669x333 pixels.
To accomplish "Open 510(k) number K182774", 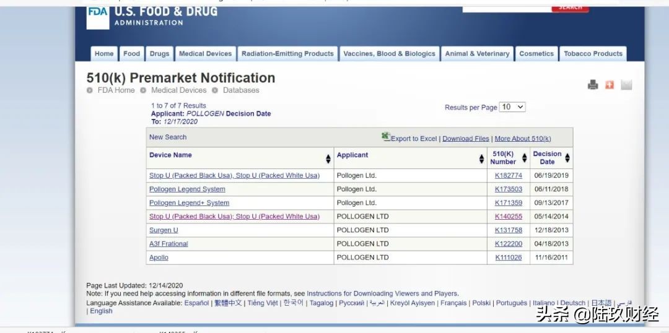I will click(x=508, y=176).
